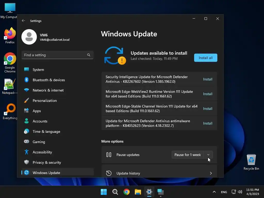The width and height of the screenshot is (264, 198).
Task: Click the Pause for 1 week button
Action: coord(188,155)
